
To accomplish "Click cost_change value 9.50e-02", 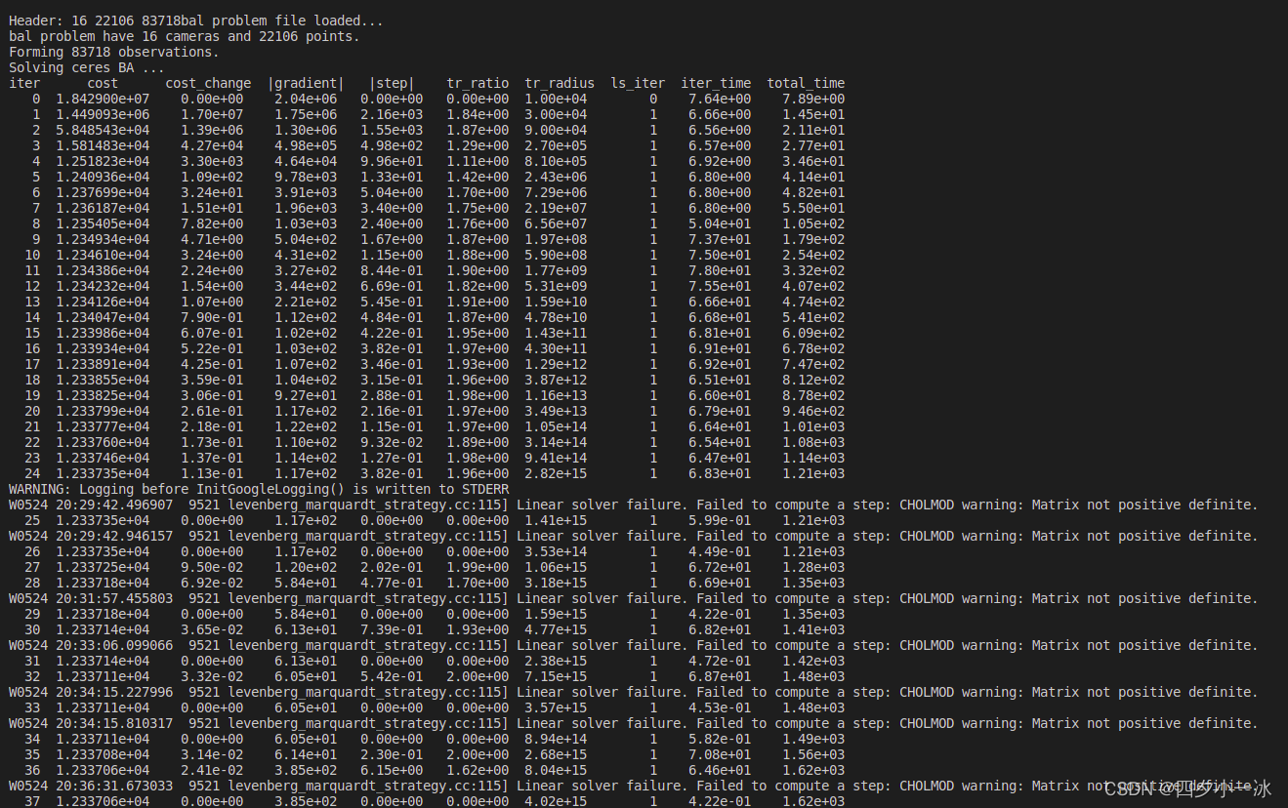I will click(x=212, y=567).
